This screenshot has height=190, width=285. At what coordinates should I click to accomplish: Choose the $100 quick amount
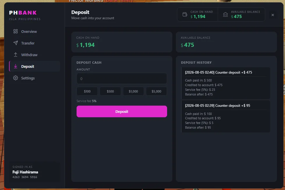point(87,91)
